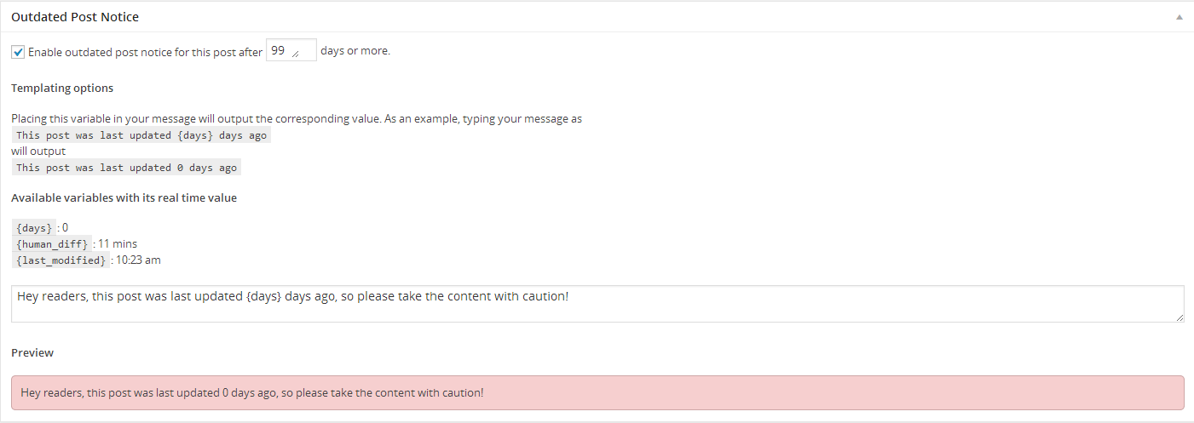The image size is (1194, 423).
Task: Click the message textarea resize grip
Action: coord(1180,317)
